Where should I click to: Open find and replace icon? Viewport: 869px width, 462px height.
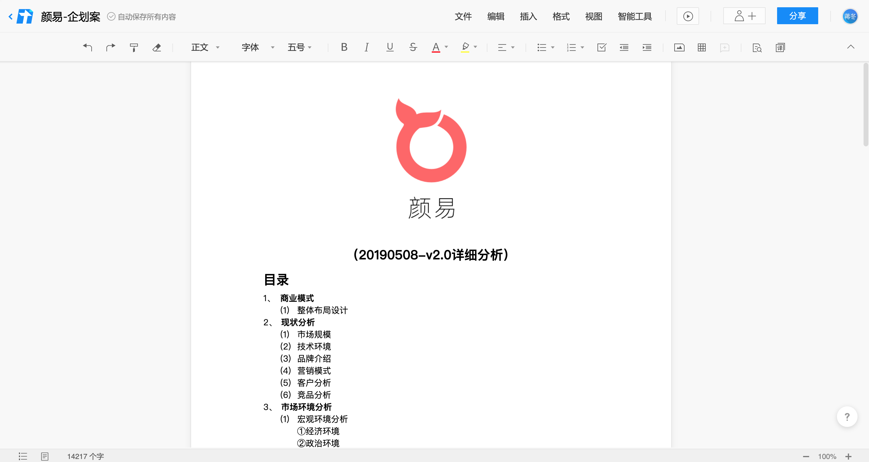point(757,47)
